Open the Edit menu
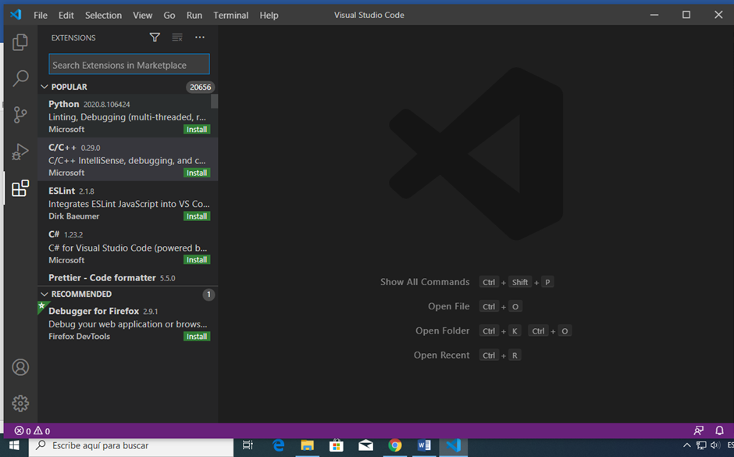This screenshot has width=734, height=457. click(66, 15)
